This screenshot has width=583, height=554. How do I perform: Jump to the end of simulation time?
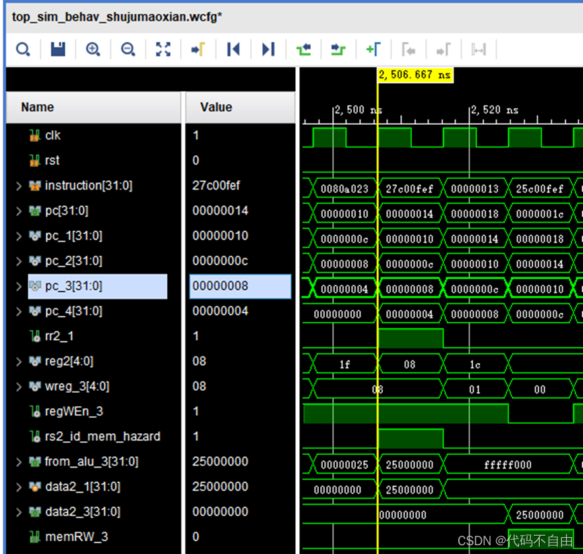268,49
